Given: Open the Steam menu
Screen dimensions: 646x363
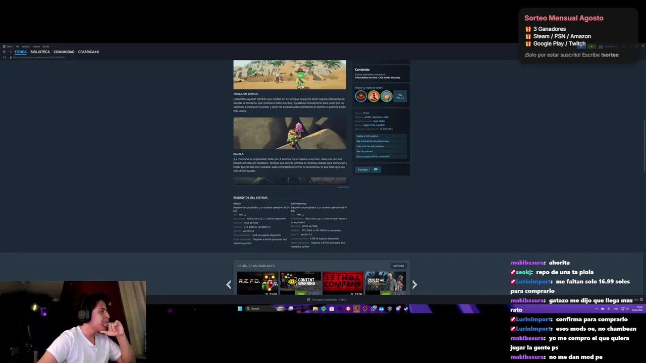Looking at the screenshot, I should (8, 46).
